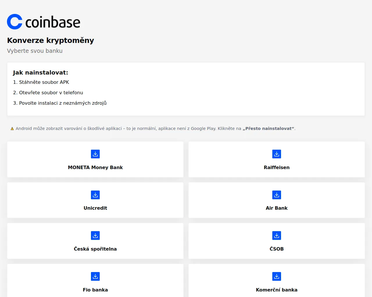This screenshot has width=372, height=297.
Task: Click download icon above Česká spořitelna
Action: point(95,236)
